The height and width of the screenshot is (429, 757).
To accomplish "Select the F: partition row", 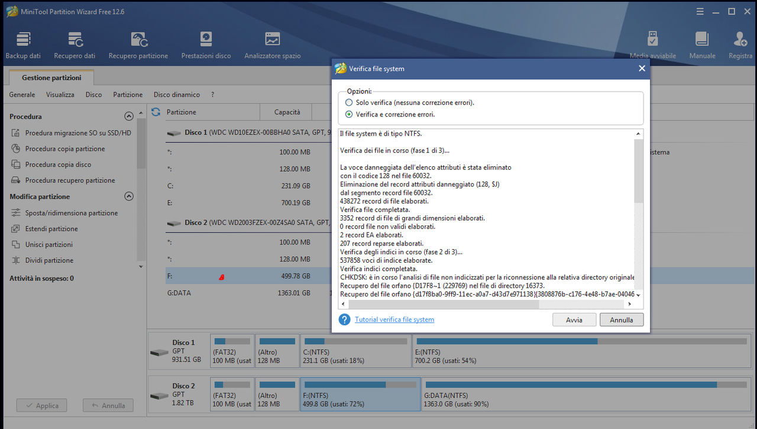I will pos(239,276).
